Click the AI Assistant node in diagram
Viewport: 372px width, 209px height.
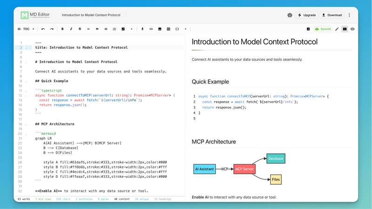(205, 169)
